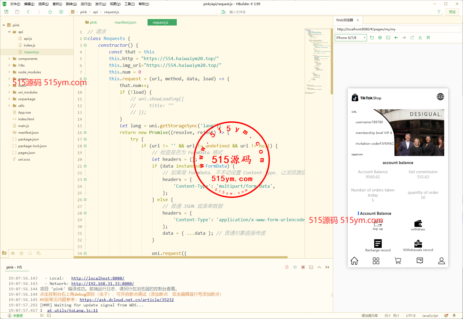
Task: Click the run (play) icon in toolbar
Action: pos(61,12)
